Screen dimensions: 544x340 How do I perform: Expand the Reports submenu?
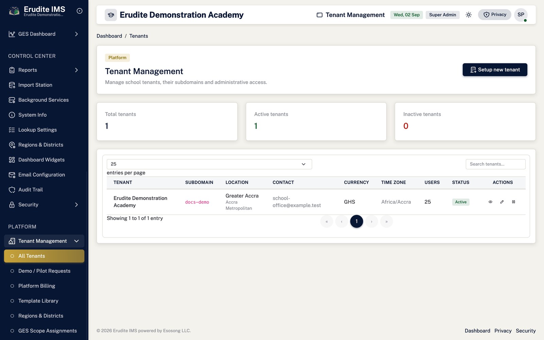click(44, 70)
